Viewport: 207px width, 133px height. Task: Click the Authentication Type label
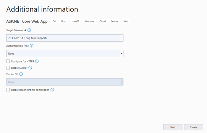tap(17, 46)
